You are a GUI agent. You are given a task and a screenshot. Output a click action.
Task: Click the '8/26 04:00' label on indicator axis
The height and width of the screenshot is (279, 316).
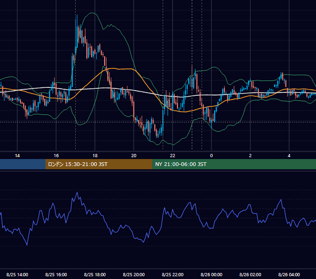(x=289, y=274)
